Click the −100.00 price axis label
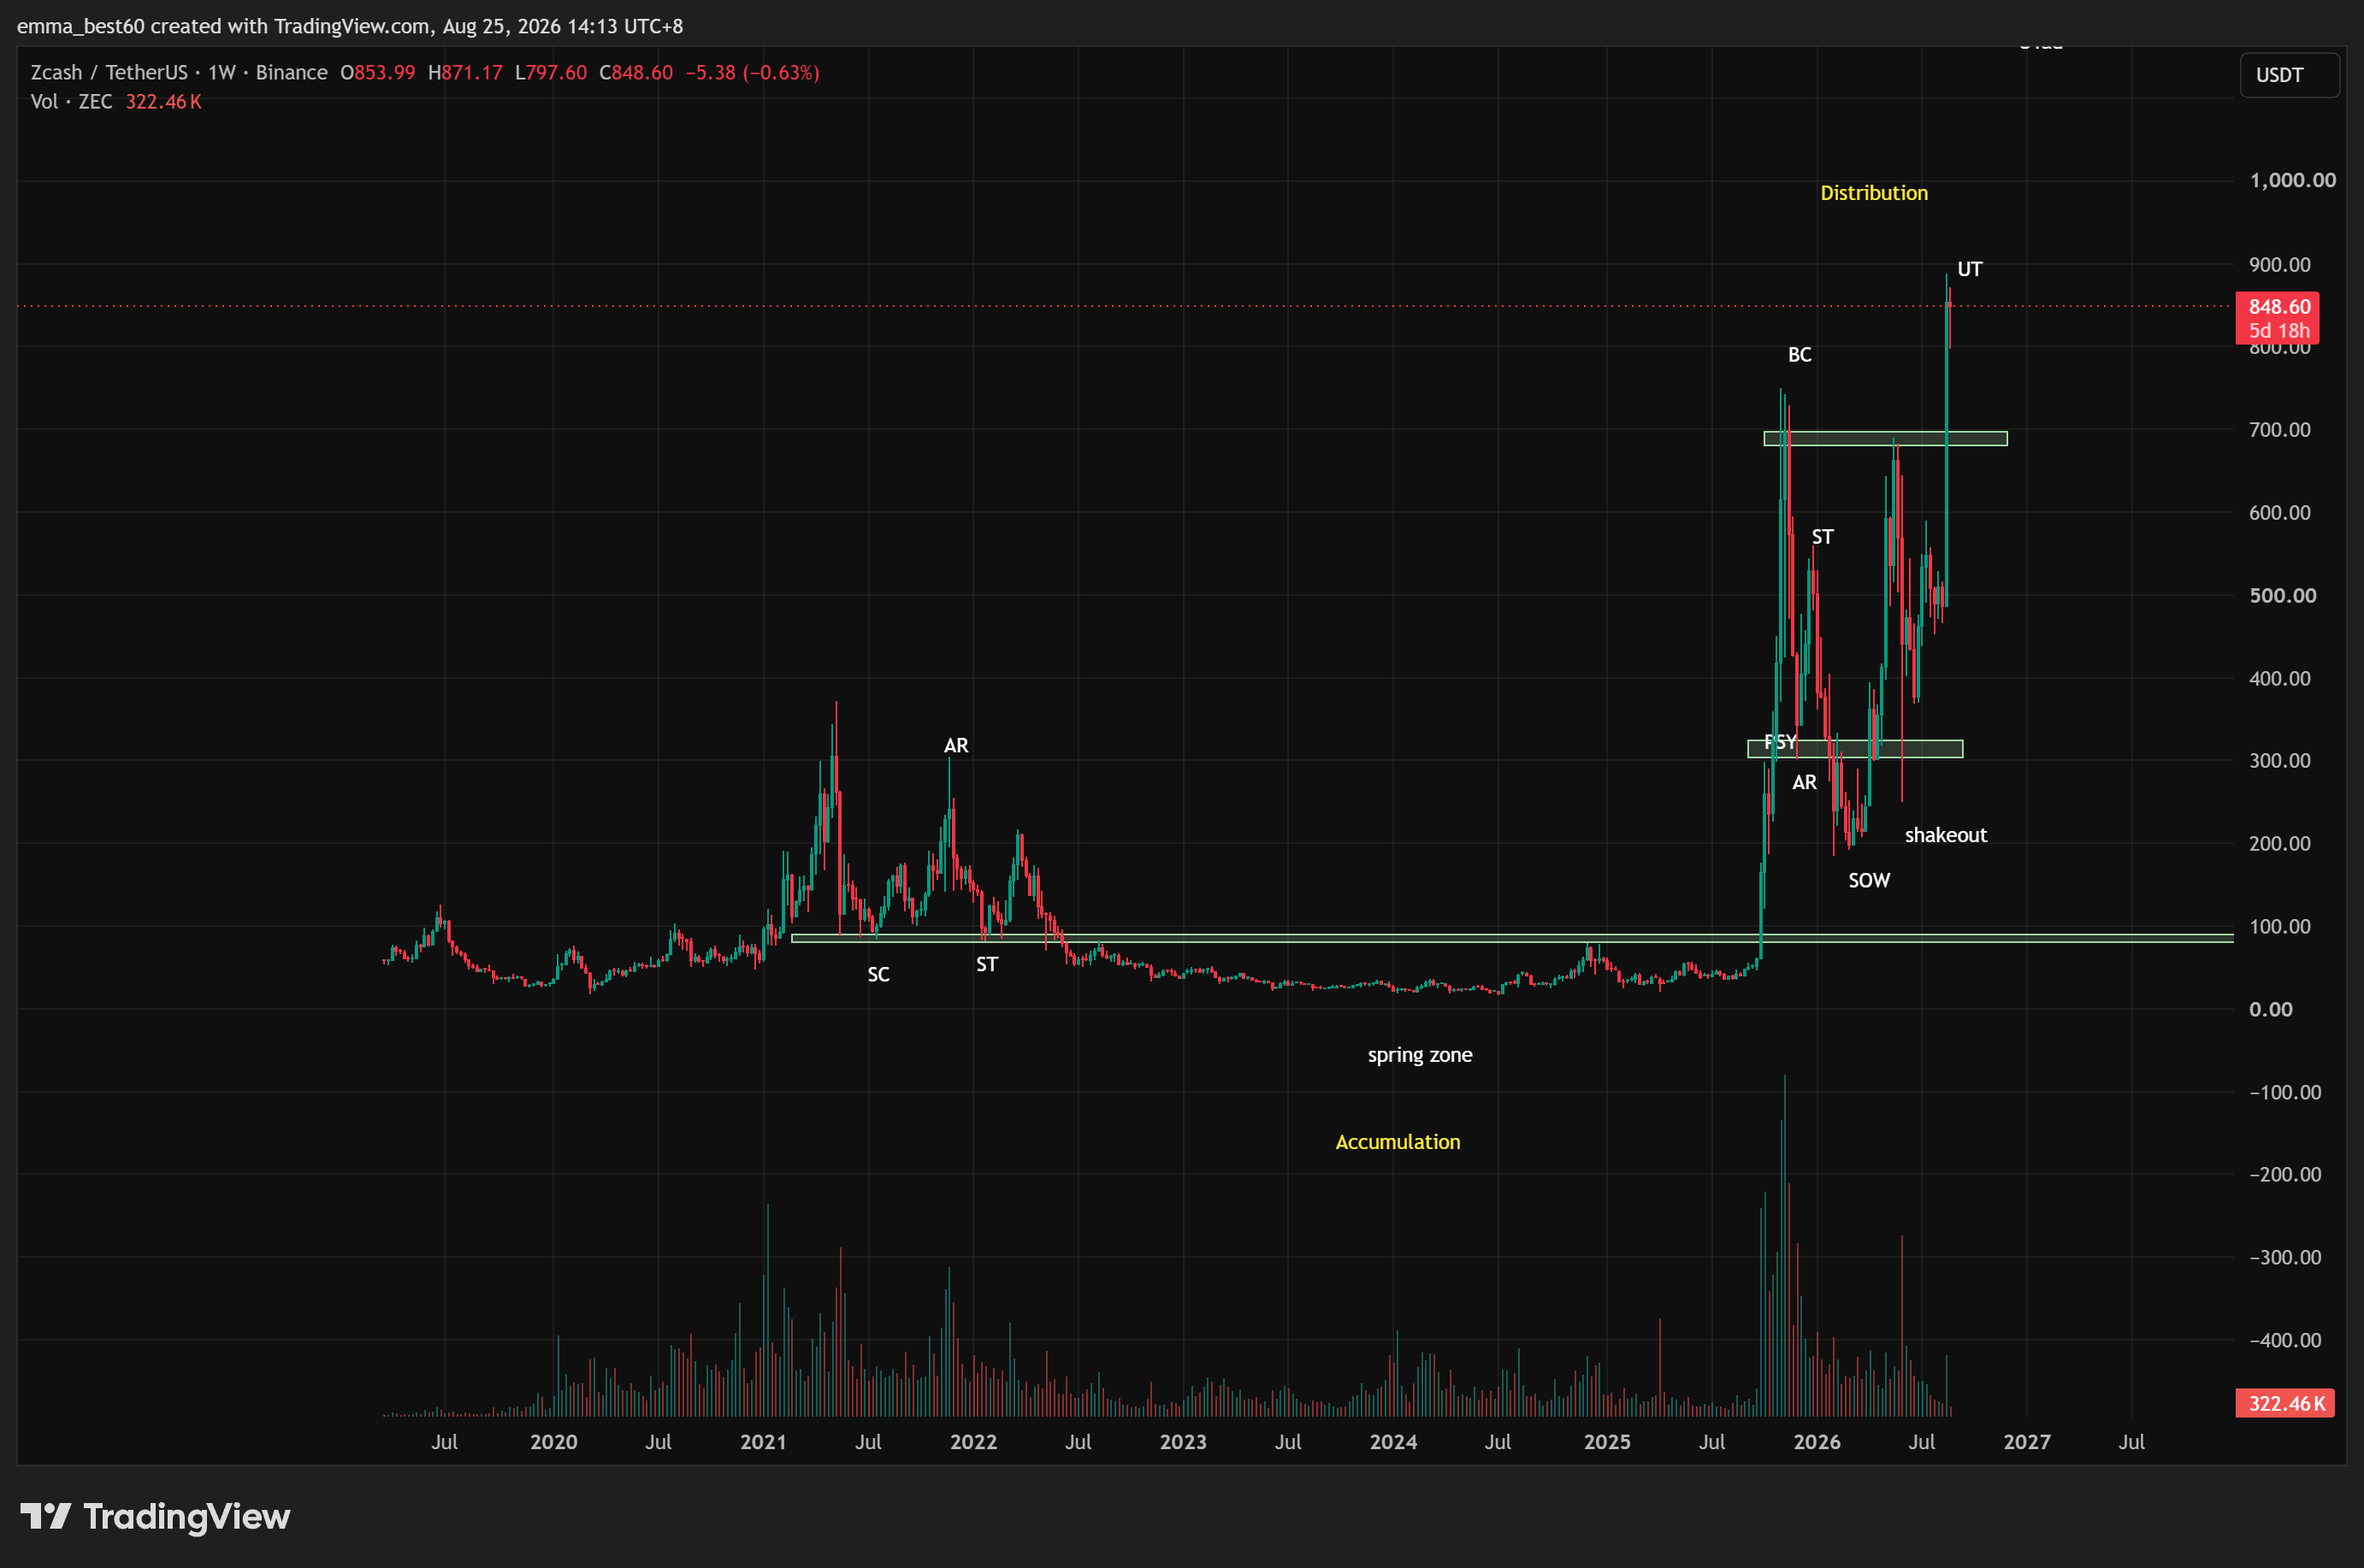The image size is (2364, 1568). (x=2286, y=1093)
